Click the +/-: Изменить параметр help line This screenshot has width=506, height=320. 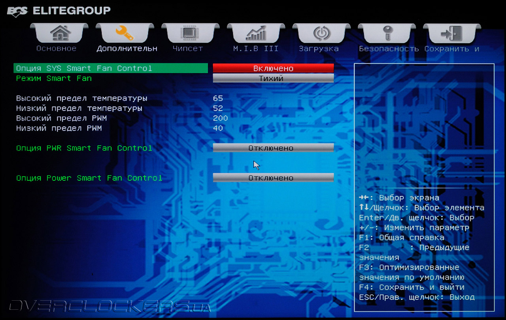point(414,228)
